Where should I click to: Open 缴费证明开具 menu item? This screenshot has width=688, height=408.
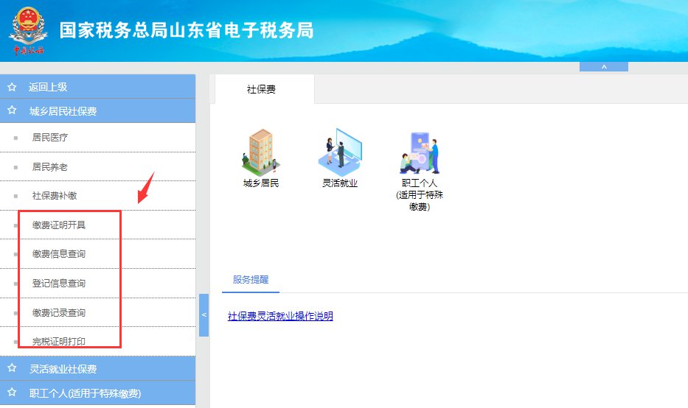click(59, 225)
